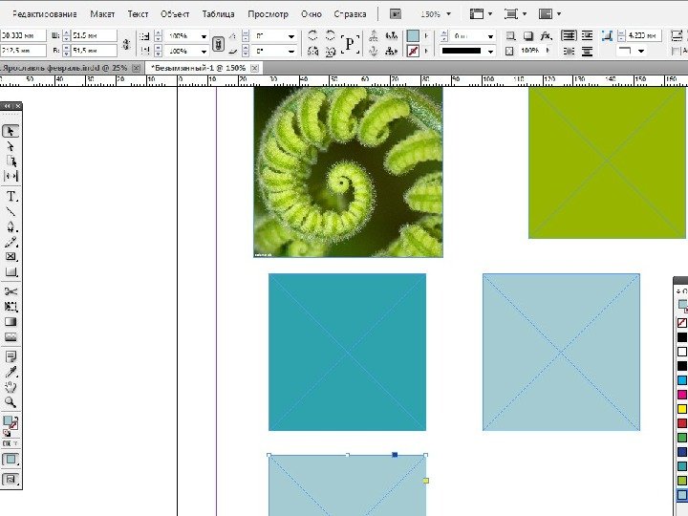Collapse the Tools panel with double arrows
The width and height of the screenshot is (688, 516).
[x=7, y=106]
